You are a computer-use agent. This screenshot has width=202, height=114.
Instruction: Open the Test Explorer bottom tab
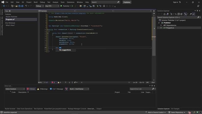click(38, 109)
